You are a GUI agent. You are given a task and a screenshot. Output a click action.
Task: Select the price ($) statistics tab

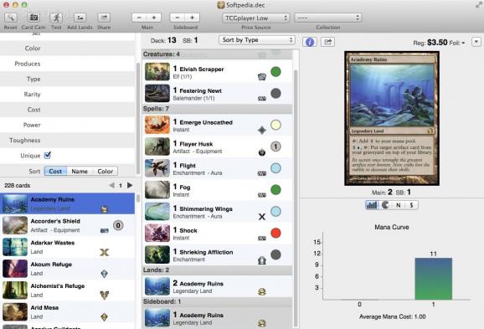pos(411,205)
